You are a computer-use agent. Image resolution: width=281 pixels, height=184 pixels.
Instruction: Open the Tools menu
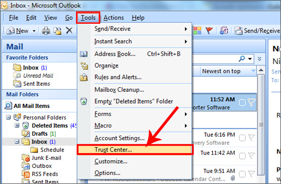tap(88, 18)
